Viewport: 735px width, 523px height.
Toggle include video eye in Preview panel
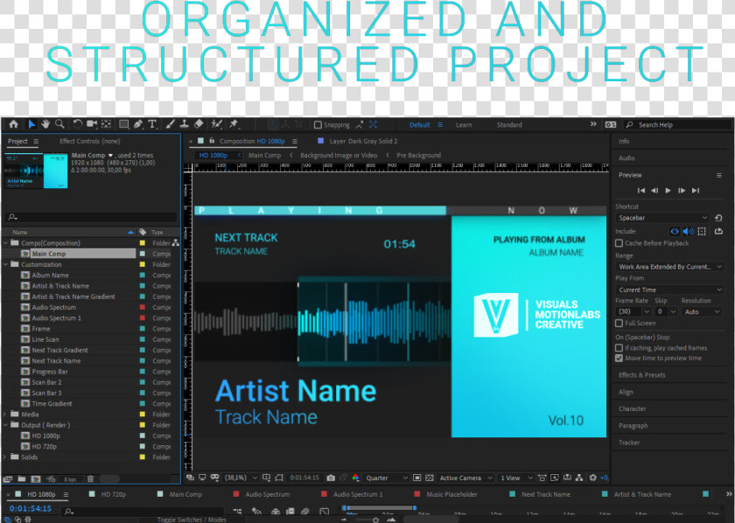coord(675,232)
